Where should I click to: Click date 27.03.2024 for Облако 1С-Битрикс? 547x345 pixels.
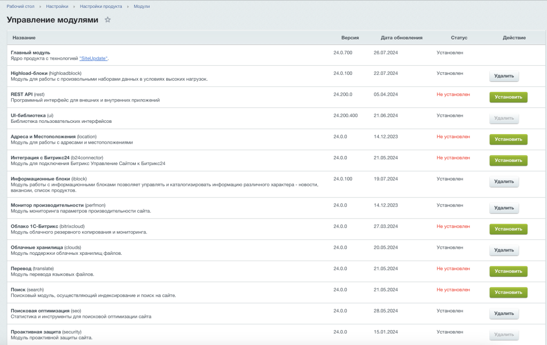point(386,226)
